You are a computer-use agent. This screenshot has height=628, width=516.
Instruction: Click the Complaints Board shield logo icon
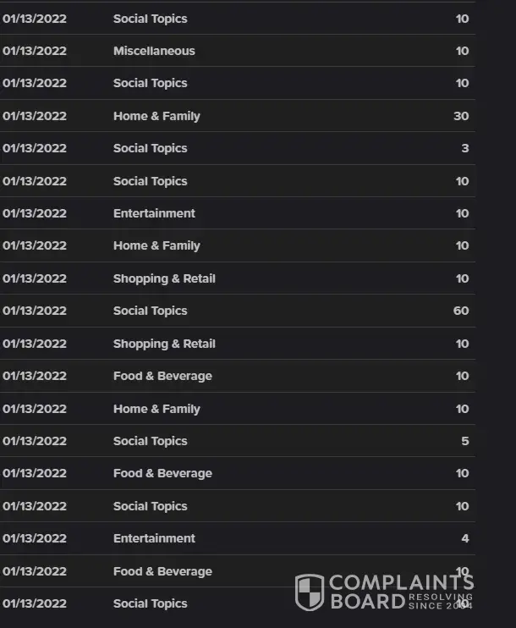tap(309, 592)
